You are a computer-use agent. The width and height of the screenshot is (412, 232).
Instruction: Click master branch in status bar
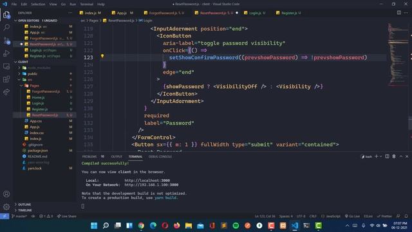19,216
